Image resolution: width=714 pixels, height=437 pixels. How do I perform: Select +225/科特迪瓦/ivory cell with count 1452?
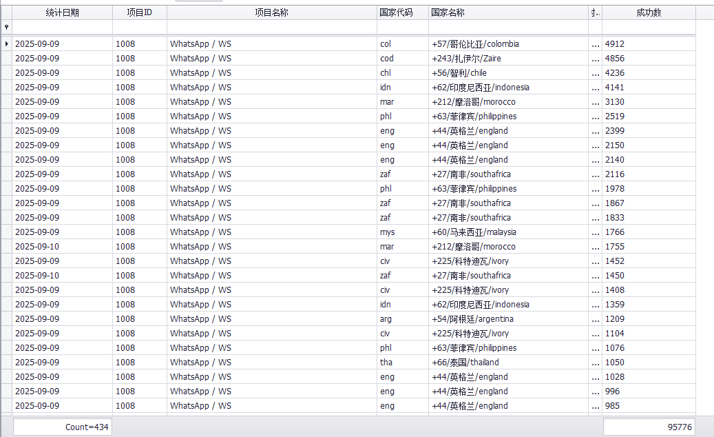(508, 261)
